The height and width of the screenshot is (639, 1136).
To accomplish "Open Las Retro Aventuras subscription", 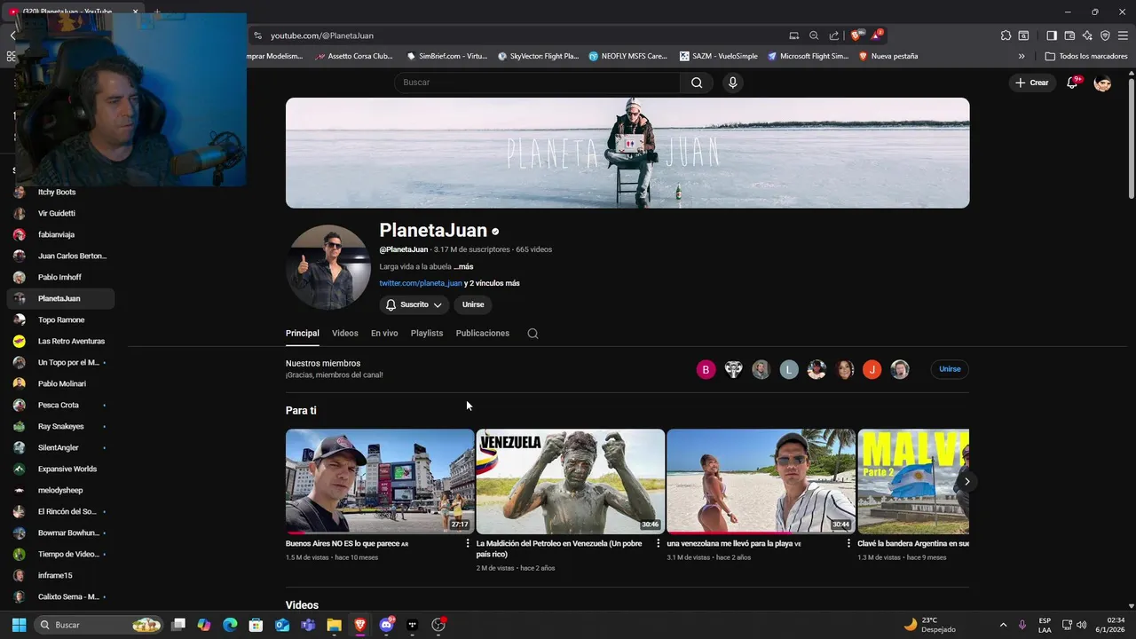I will click(60, 341).
